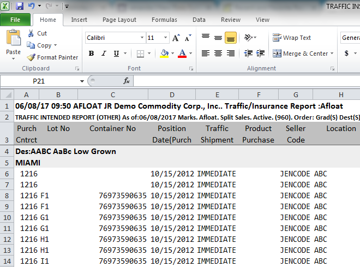Toggle Italic formatting
Viewport: 360px width, 267px height.
pyautogui.click(x=104, y=54)
